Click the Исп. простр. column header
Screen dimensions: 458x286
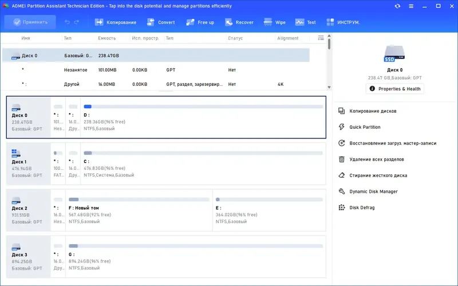click(x=145, y=38)
